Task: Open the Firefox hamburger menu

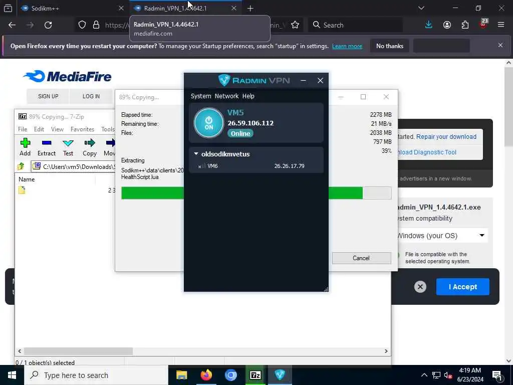Action: 501,25
